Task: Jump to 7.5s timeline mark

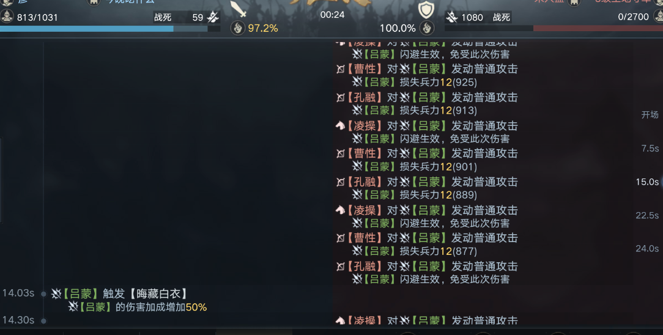Action: click(x=650, y=149)
